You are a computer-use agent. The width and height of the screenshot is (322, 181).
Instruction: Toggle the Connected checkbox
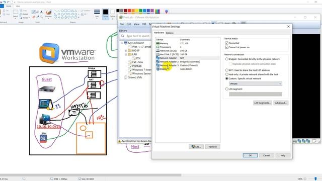pyautogui.click(x=227, y=43)
